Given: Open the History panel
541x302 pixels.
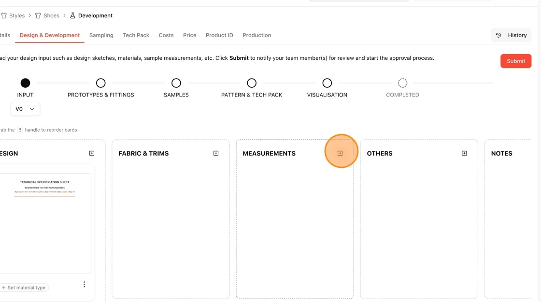Looking at the screenshot, I should coord(512,35).
